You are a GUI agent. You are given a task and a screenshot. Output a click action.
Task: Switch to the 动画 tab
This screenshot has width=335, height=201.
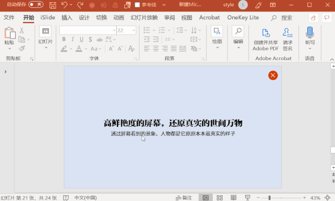pos(118,17)
